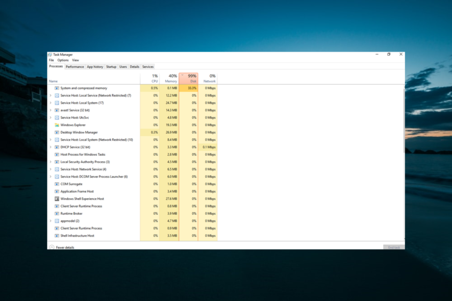This screenshot has width=452, height=301.
Task: Click the Task Manager title bar icon
Action: (x=50, y=55)
